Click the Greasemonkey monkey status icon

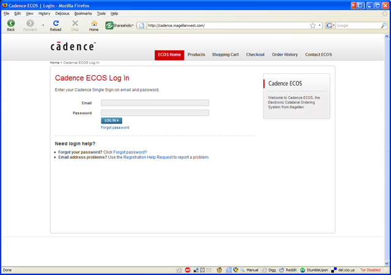[x=219, y=270]
